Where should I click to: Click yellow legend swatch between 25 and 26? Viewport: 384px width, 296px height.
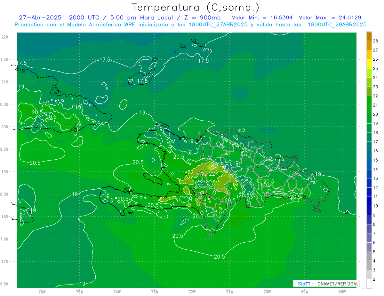coord(369,64)
